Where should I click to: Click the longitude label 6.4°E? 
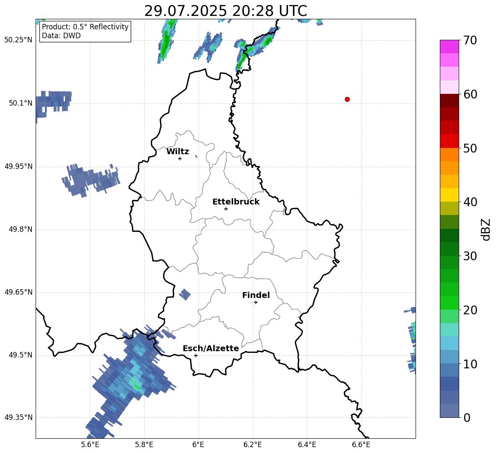pos(307,445)
